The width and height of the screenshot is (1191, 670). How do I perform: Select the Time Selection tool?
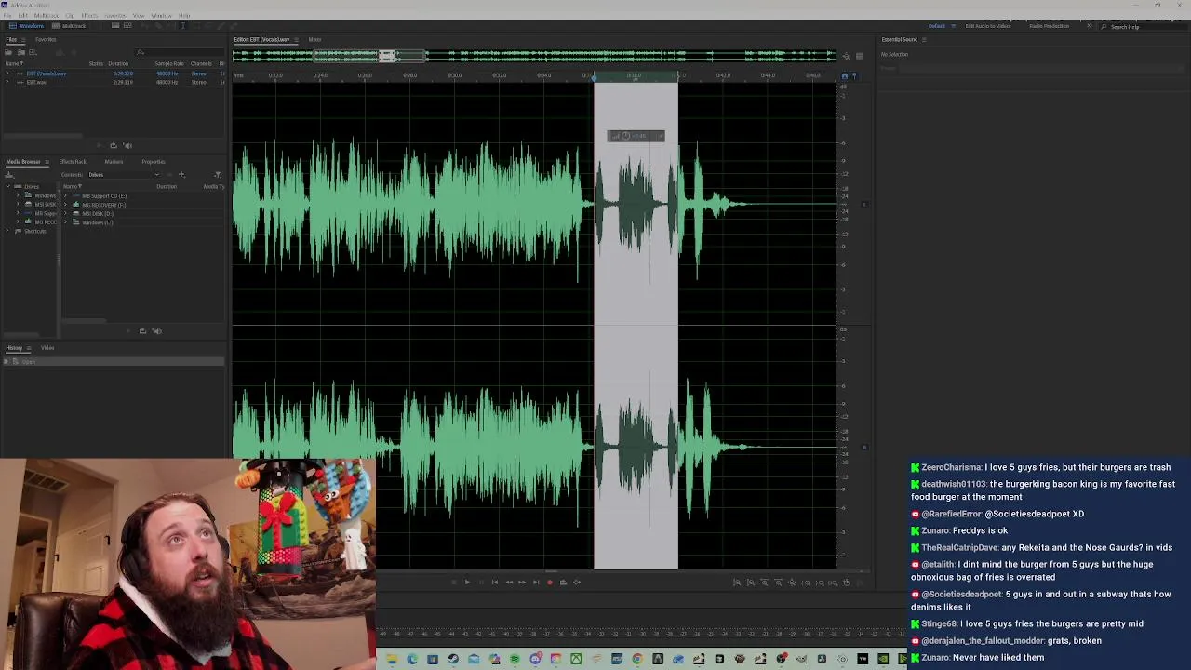pos(183,25)
